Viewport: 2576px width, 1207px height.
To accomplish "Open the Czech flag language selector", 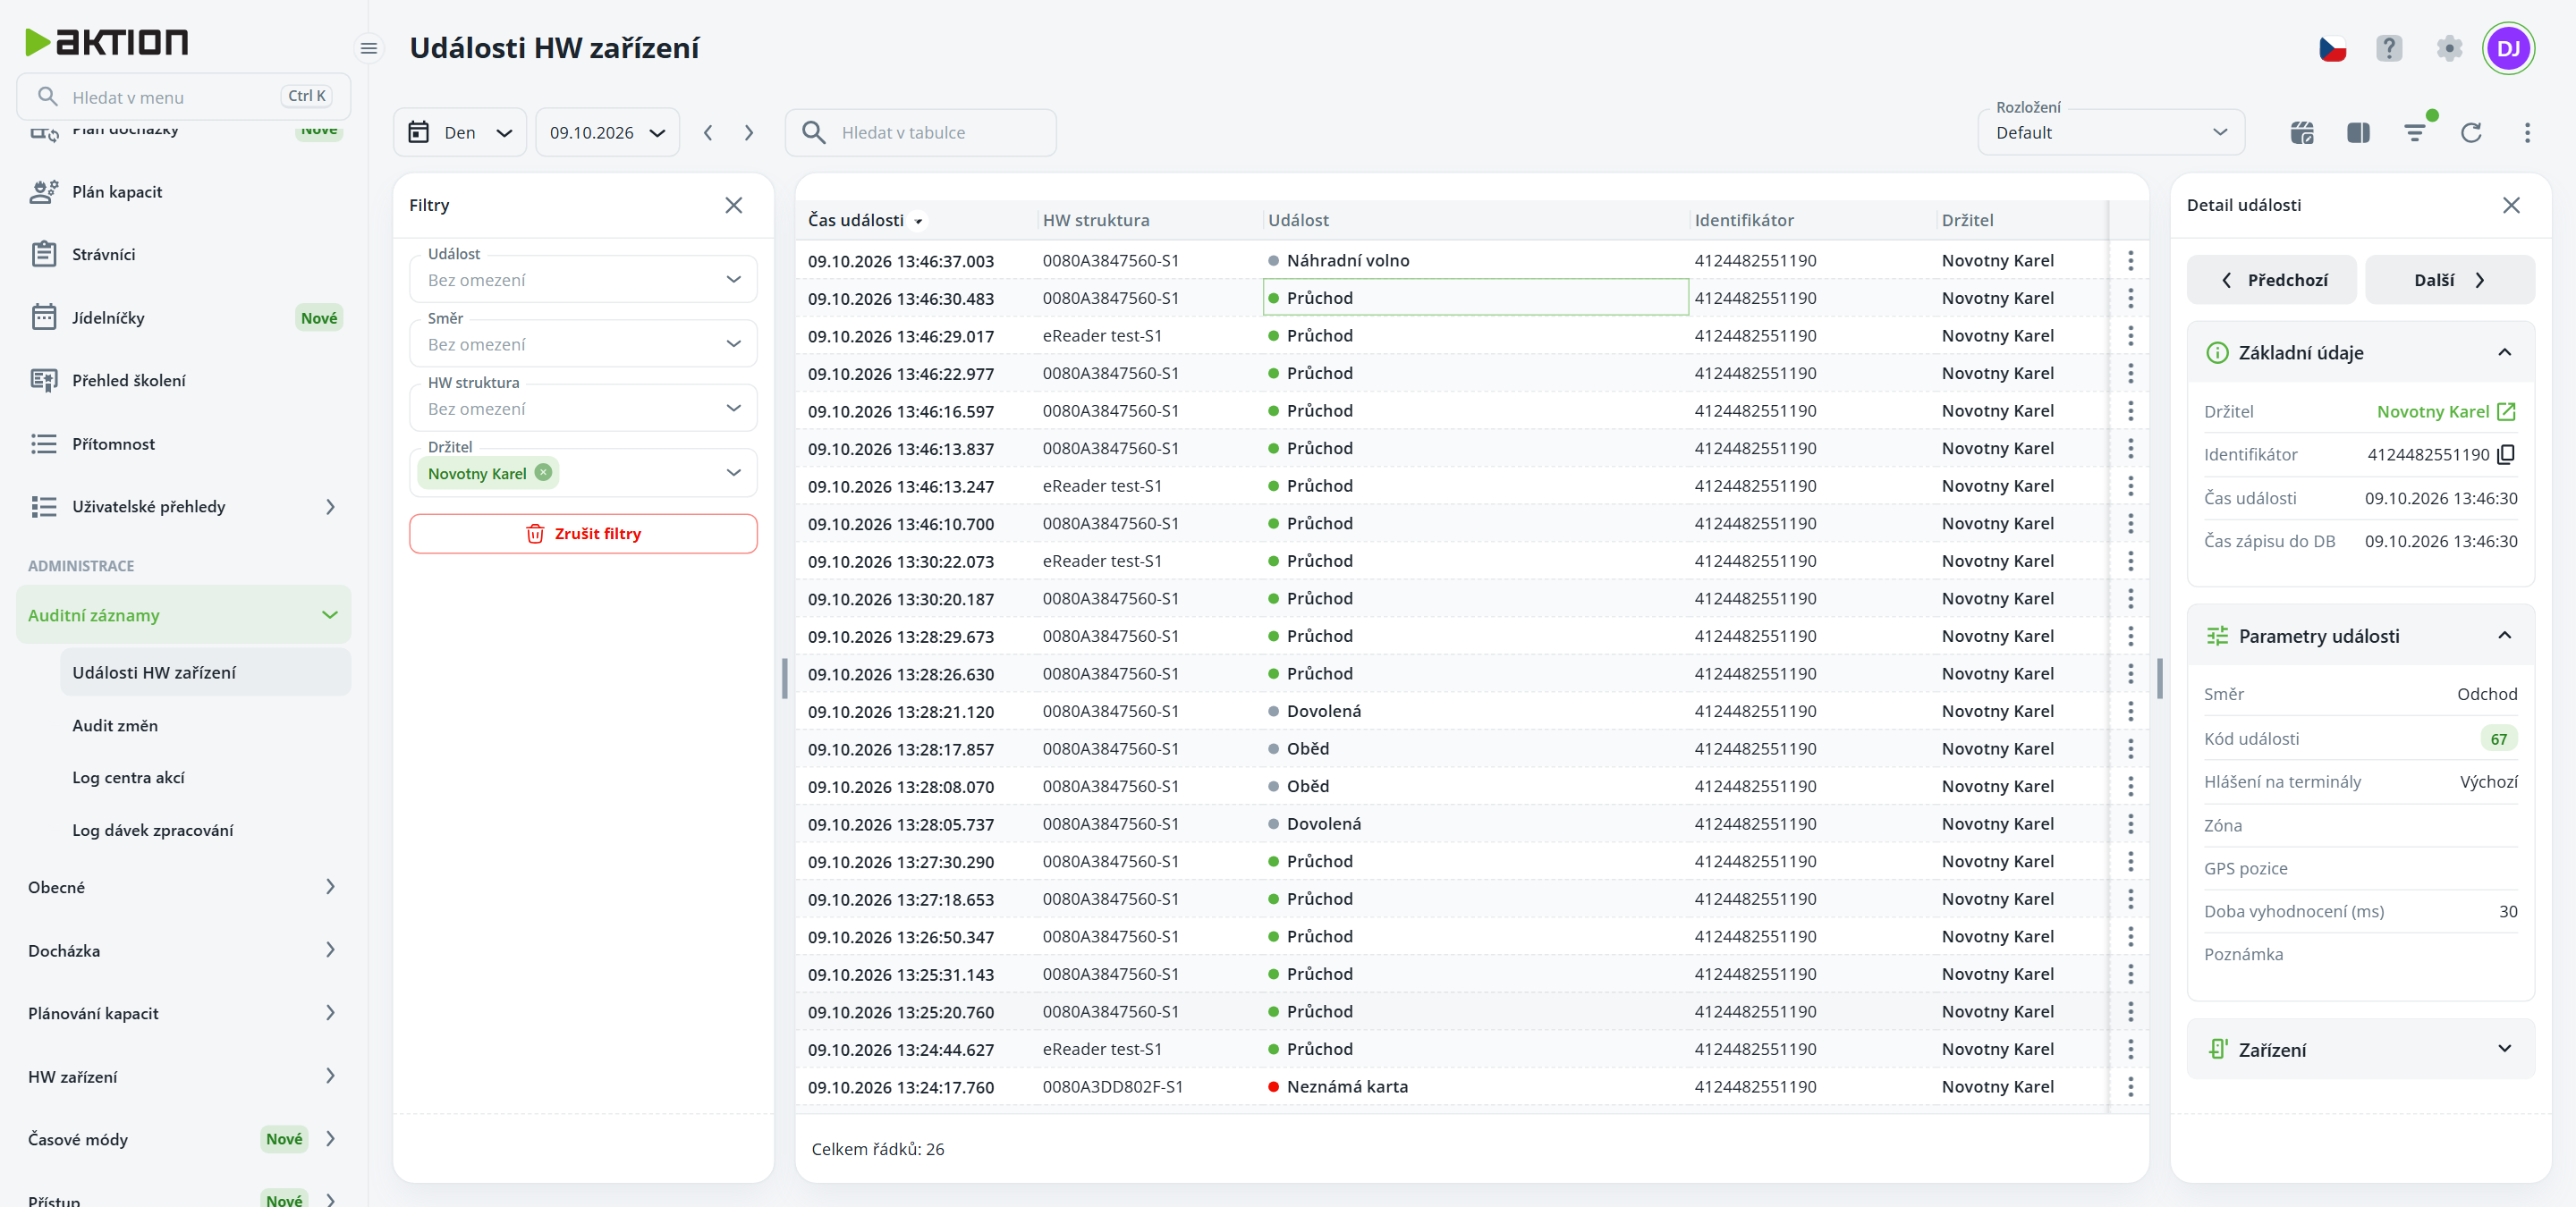I will (x=2332, y=48).
